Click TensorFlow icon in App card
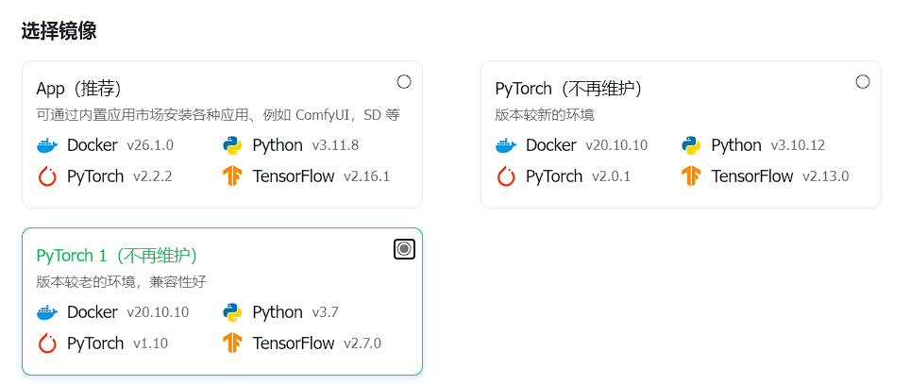This screenshot has width=910, height=385. (x=232, y=176)
